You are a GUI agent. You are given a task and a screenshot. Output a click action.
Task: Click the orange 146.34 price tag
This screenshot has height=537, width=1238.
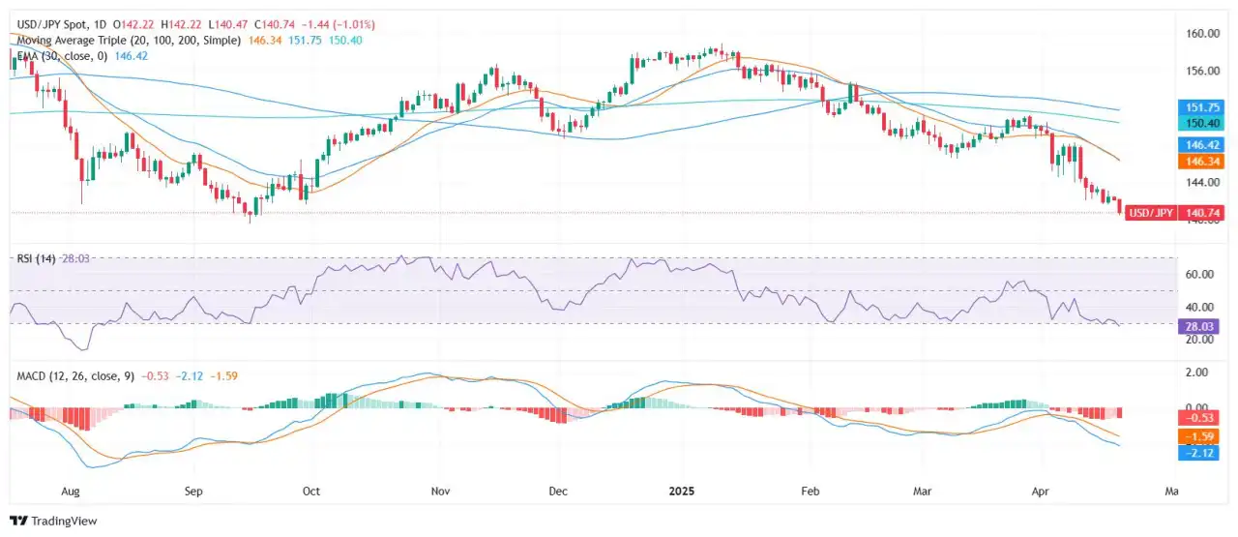1201,160
